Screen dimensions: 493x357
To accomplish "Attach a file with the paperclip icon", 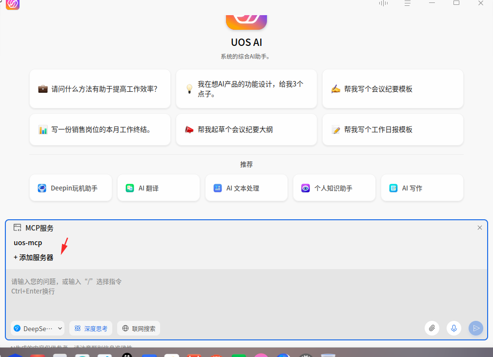I will tap(432, 328).
